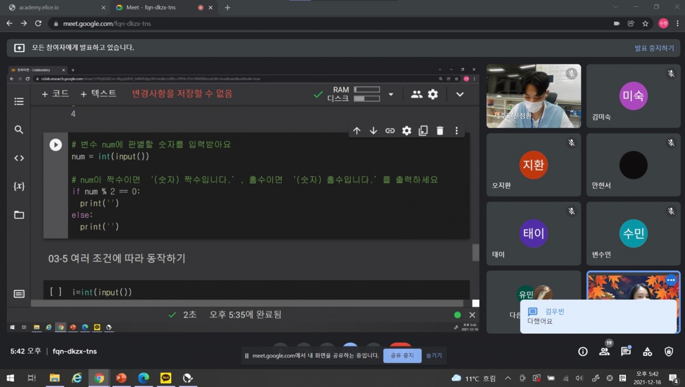Open more cell actions three-dot menu

456,131
